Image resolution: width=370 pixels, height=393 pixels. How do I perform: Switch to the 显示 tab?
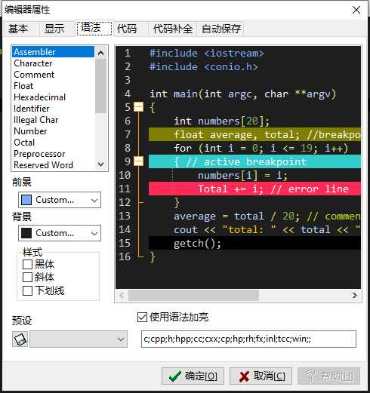pos(54,29)
